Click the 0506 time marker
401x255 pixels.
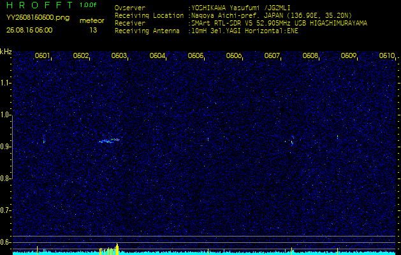[x=234, y=55]
